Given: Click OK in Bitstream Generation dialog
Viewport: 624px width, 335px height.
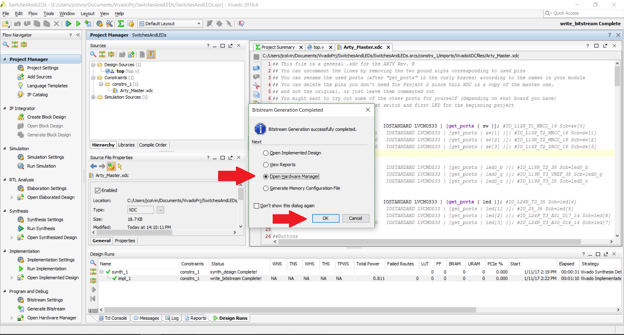Looking at the screenshot, I should (326, 218).
